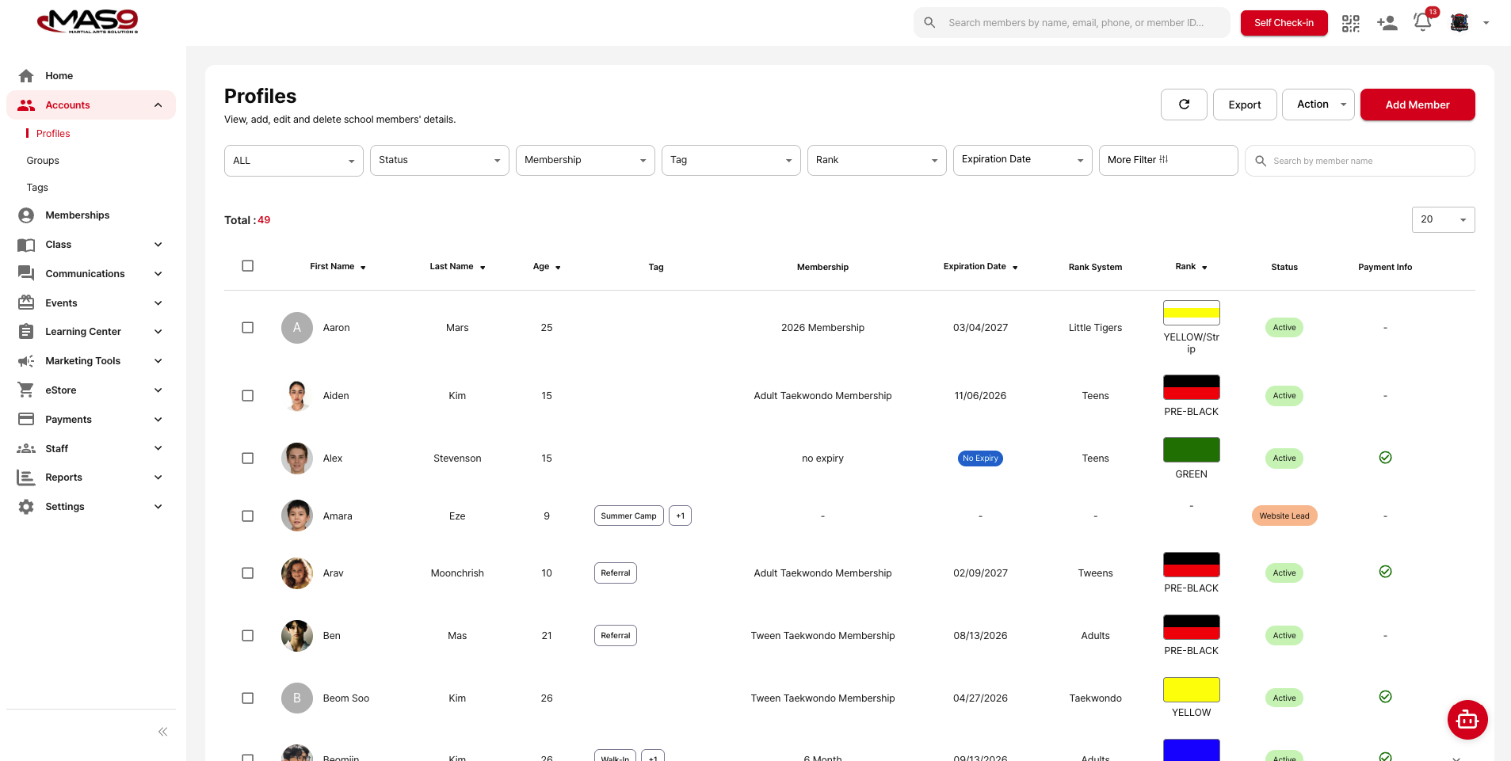
Task: Tick the checkbox for Aaron Mars
Action: [248, 328]
